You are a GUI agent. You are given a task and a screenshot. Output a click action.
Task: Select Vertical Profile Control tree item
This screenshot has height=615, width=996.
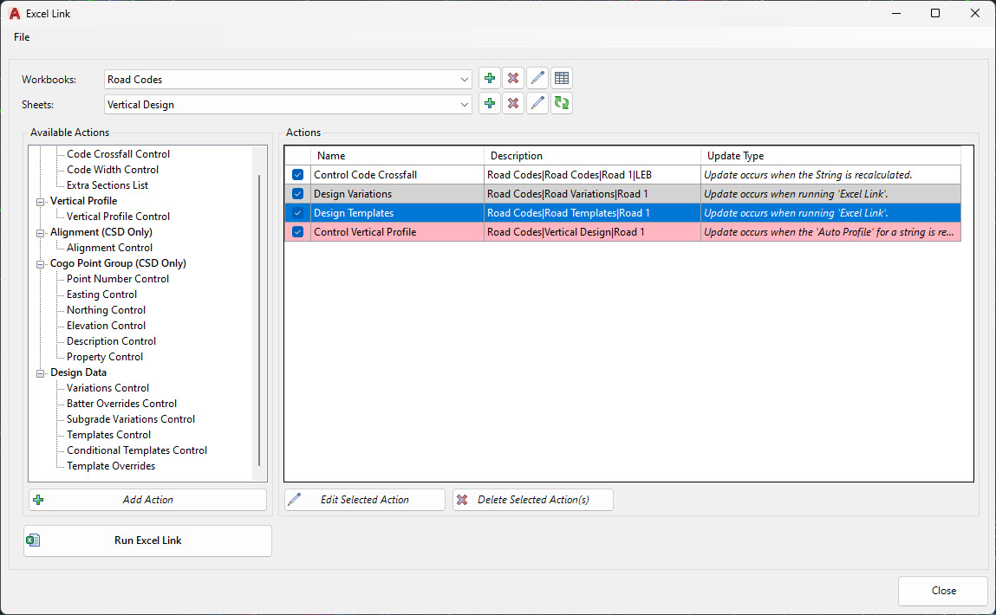tap(118, 217)
